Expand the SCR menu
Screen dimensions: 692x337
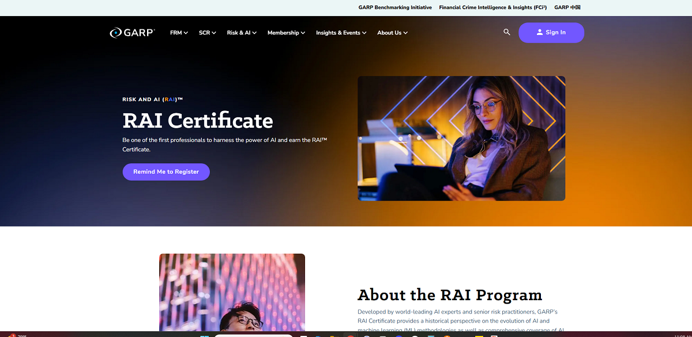click(x=208, y=33)
